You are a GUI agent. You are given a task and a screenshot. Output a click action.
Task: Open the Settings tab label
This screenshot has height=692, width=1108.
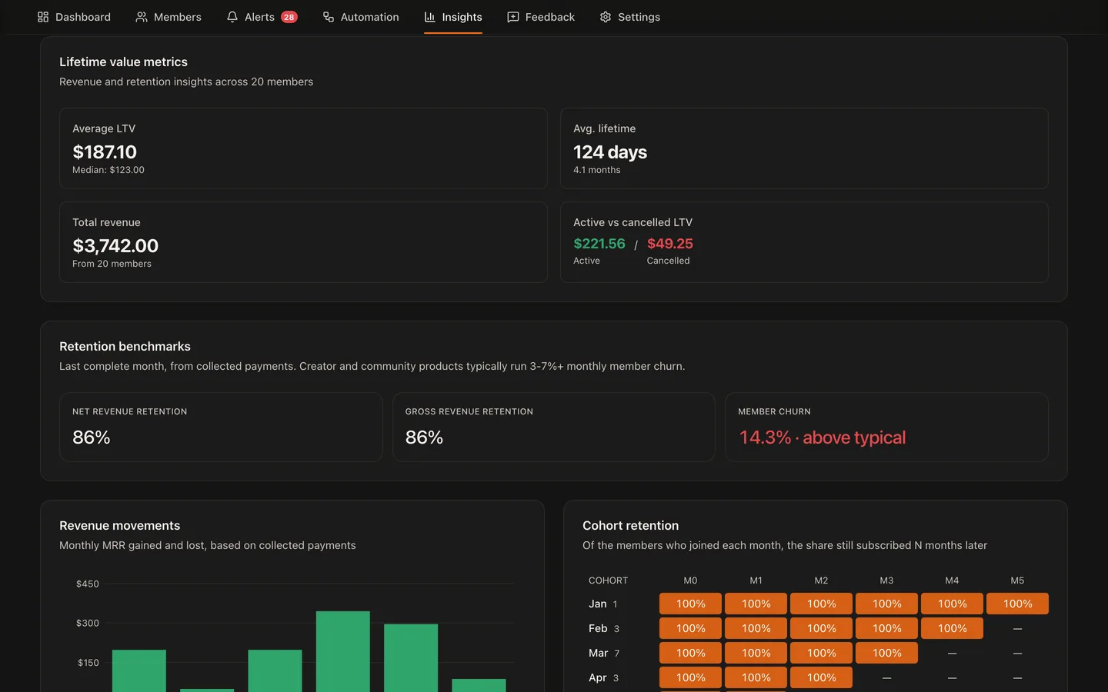point(639,17)
